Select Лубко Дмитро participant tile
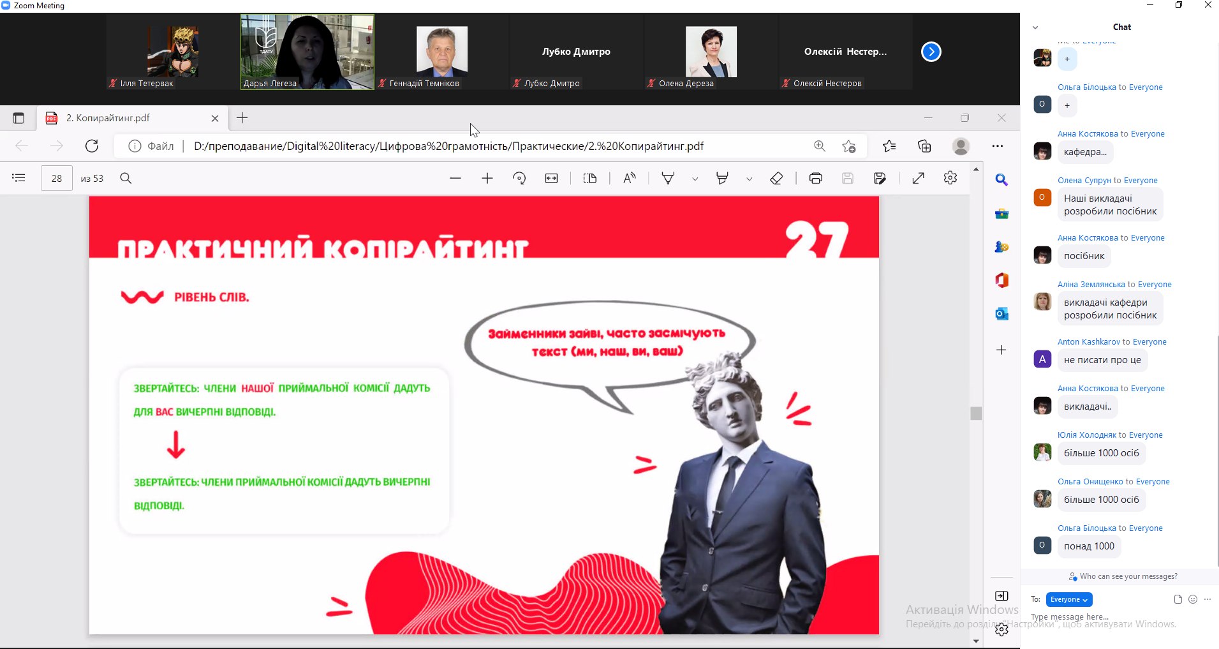Screen dimensions: 1219x649 577,52
